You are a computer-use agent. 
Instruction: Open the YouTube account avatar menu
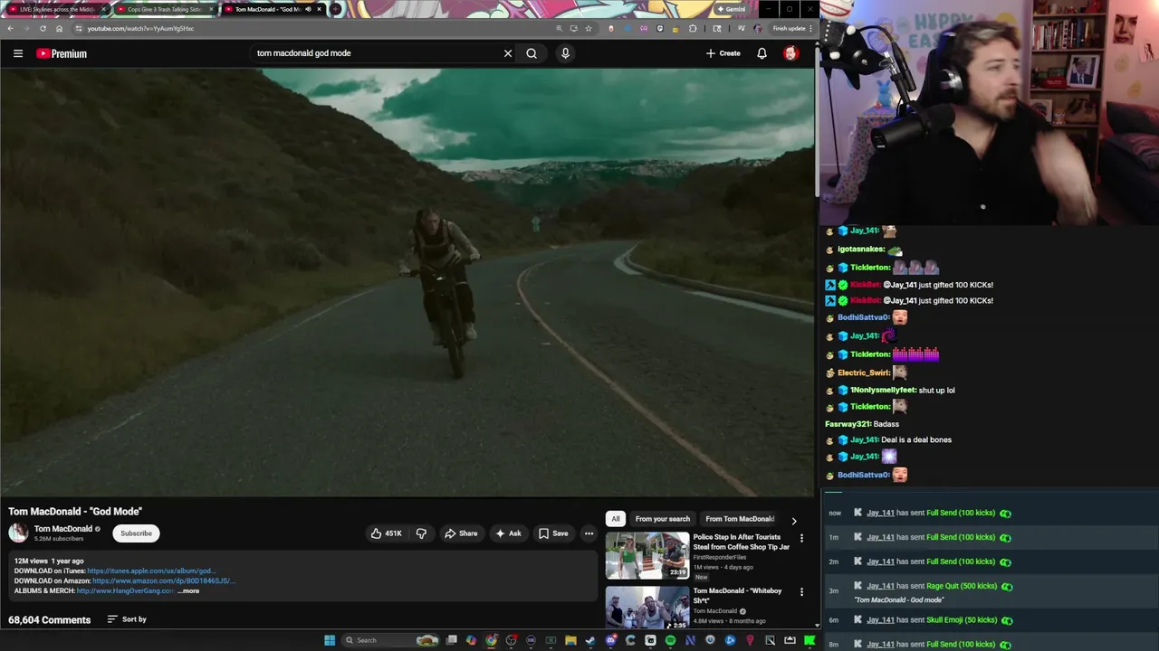pos(790,53)
